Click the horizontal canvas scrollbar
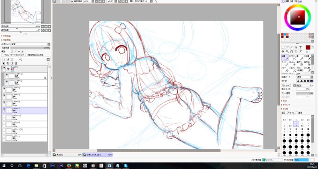318x169 pixels. pyautogui.click(x=159, y=150)
